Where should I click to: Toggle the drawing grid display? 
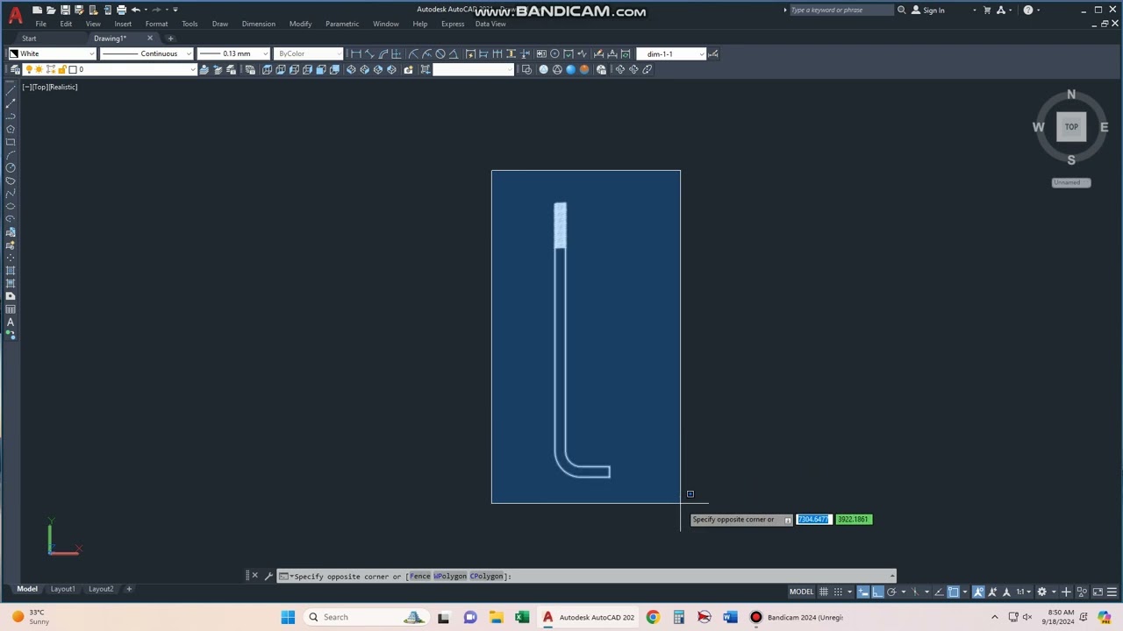[824, 592]
